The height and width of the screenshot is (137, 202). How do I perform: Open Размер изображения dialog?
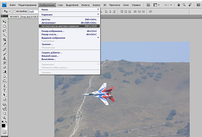69,31
